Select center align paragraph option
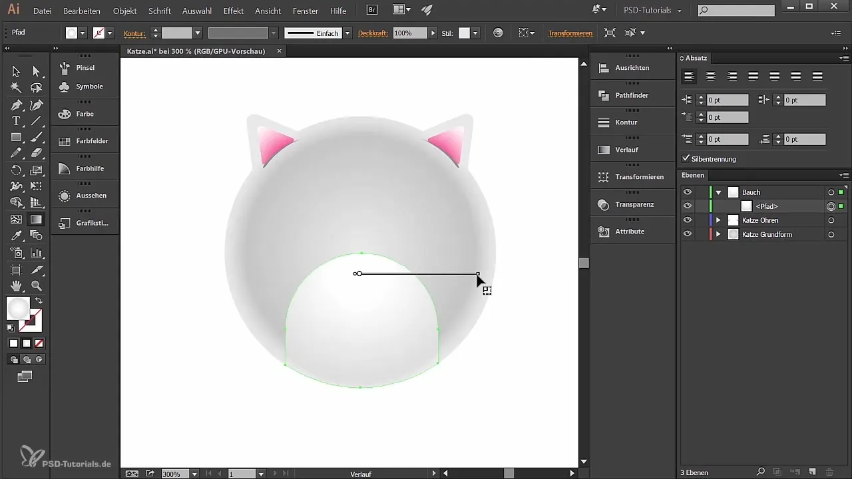852x479 pixels. (711, 77)
